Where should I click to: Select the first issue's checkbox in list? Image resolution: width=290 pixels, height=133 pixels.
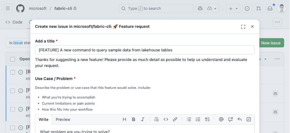(13, 72)
